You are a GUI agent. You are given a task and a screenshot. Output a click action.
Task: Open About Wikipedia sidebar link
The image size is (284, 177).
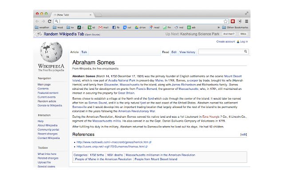tap(47, 125)
